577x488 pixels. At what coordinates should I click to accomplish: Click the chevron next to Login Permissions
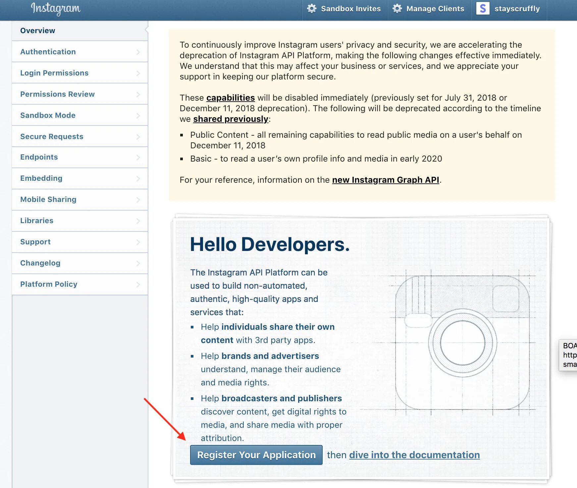(138, 73)
